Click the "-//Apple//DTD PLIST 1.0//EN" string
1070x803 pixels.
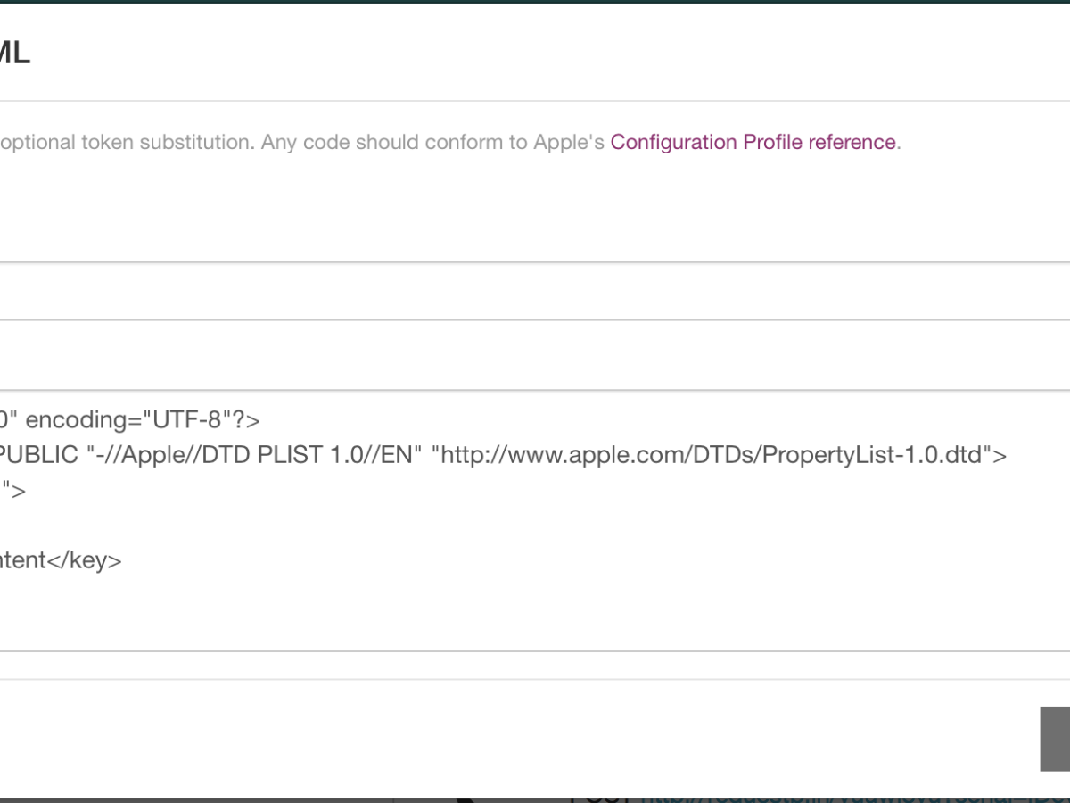[x=254, y=456]
